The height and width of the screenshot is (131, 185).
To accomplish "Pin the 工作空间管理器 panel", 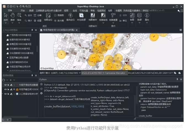I will (32, 30).
